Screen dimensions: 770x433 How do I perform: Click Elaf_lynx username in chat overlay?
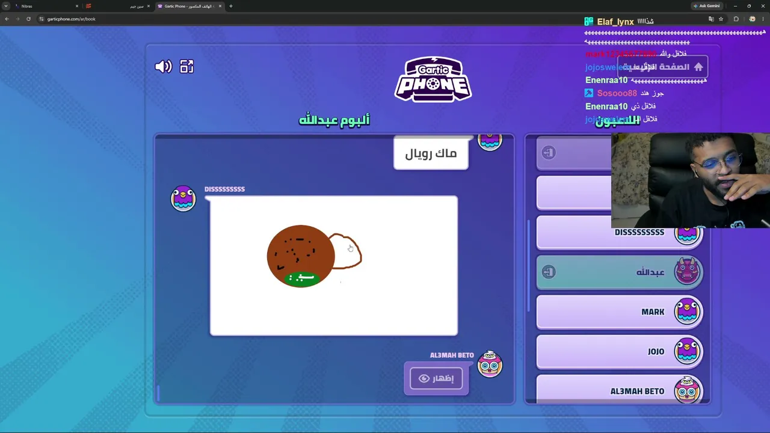click(x=615, y=22)
